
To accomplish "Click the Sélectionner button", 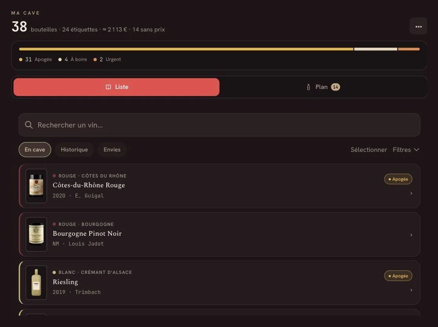I will [x=369, y=150].
